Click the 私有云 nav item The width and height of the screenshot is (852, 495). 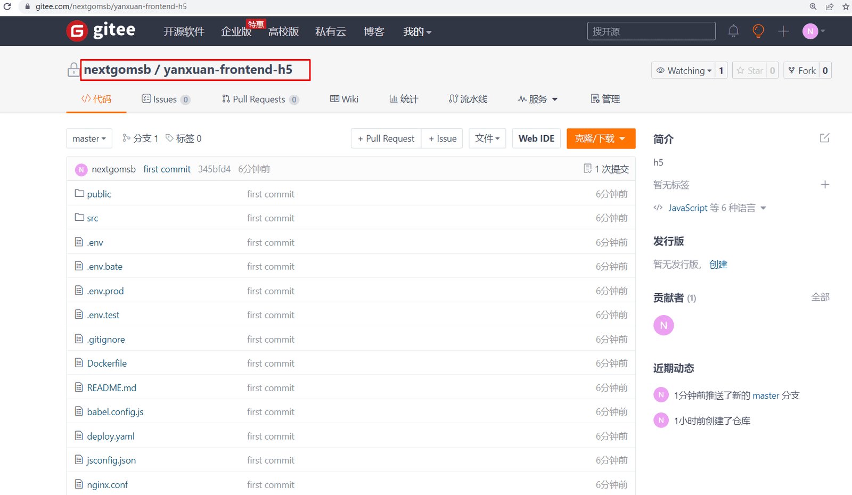pyautogui.click(x=331, y=32)
